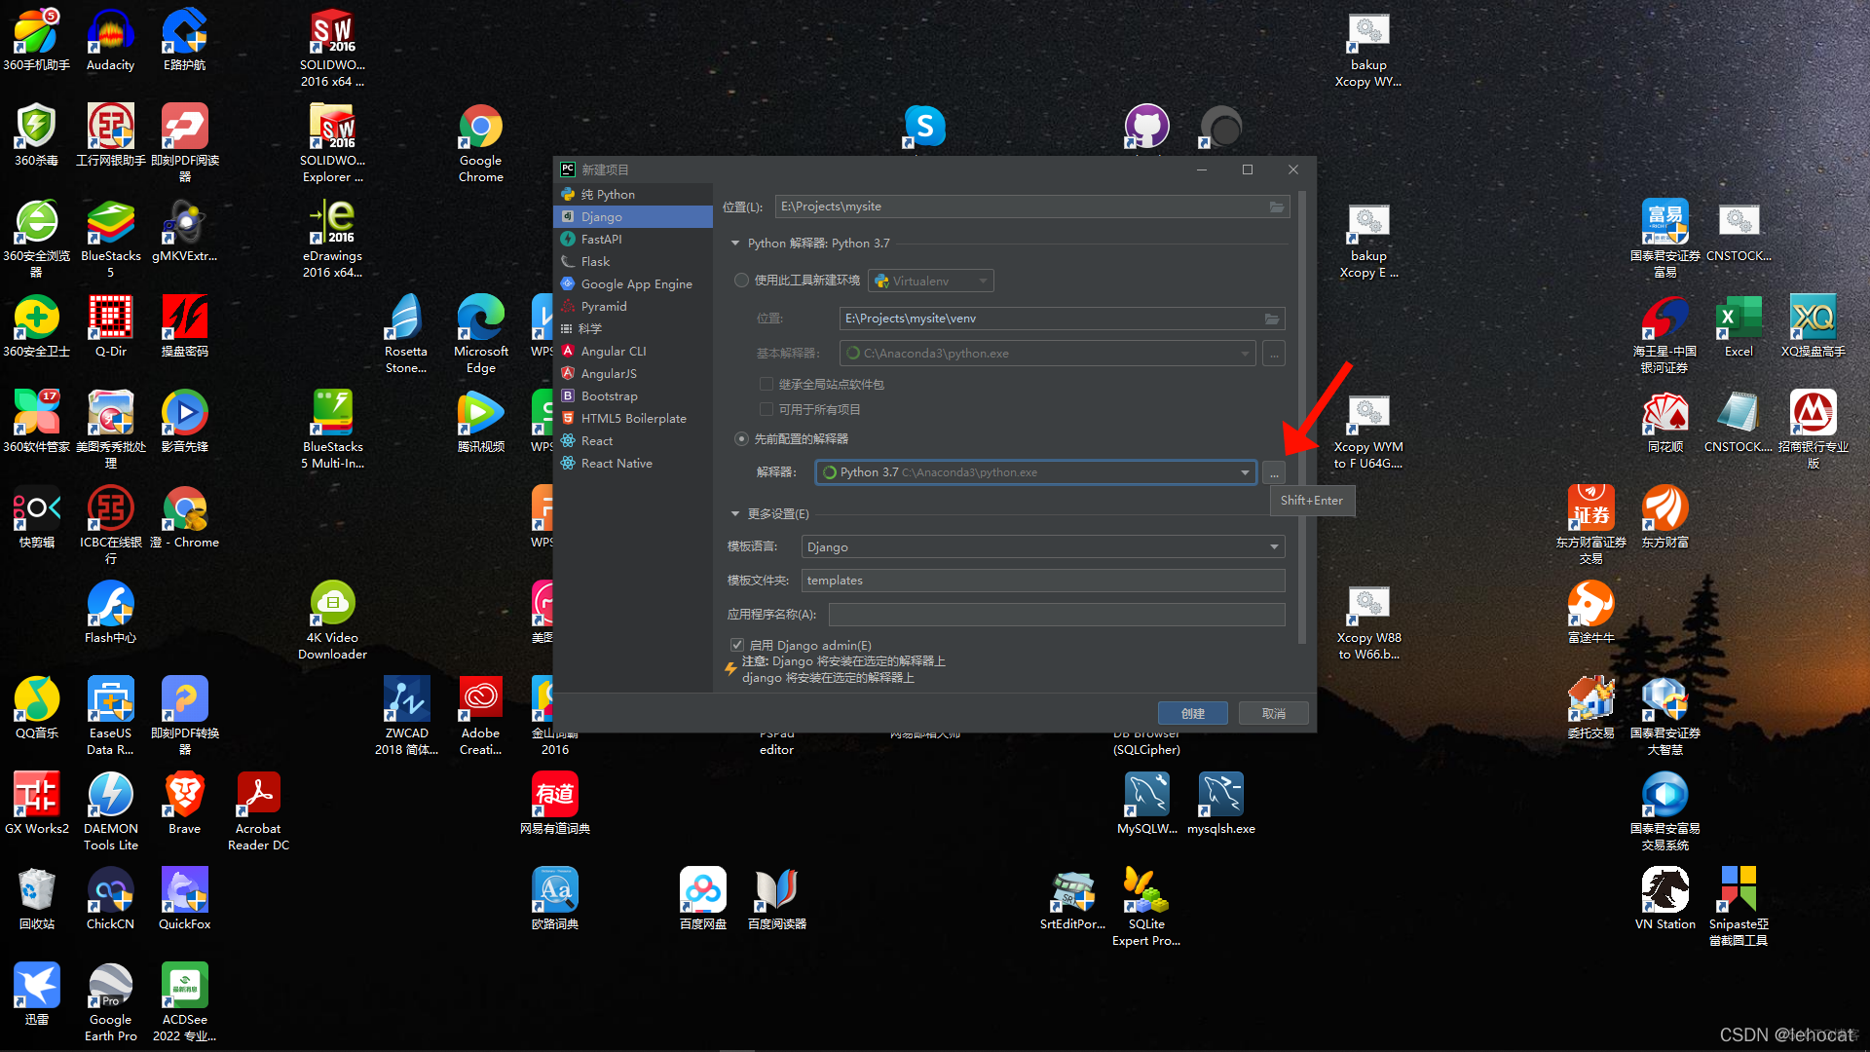Select '先前配置的解释器' radio button
This screenshot has width=1870, height=1052.
pos(742,438)
